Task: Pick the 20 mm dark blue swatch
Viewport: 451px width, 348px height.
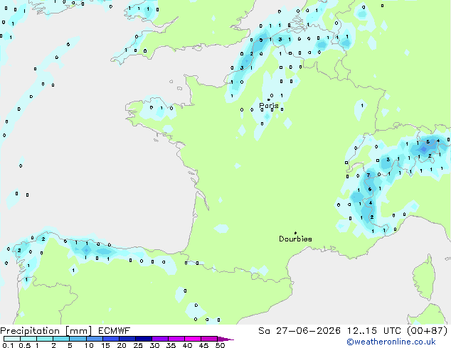Action: click(127, 339)
